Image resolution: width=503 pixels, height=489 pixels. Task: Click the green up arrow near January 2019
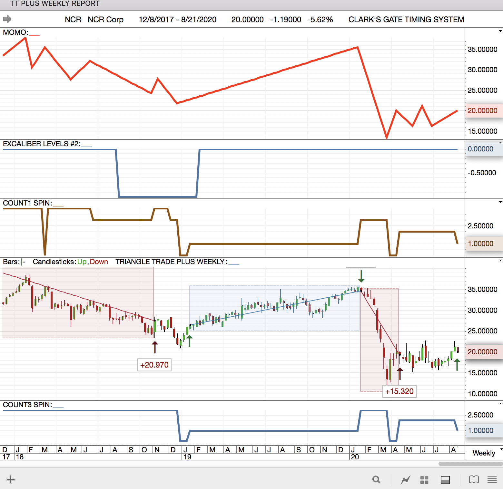pos(190,341)
